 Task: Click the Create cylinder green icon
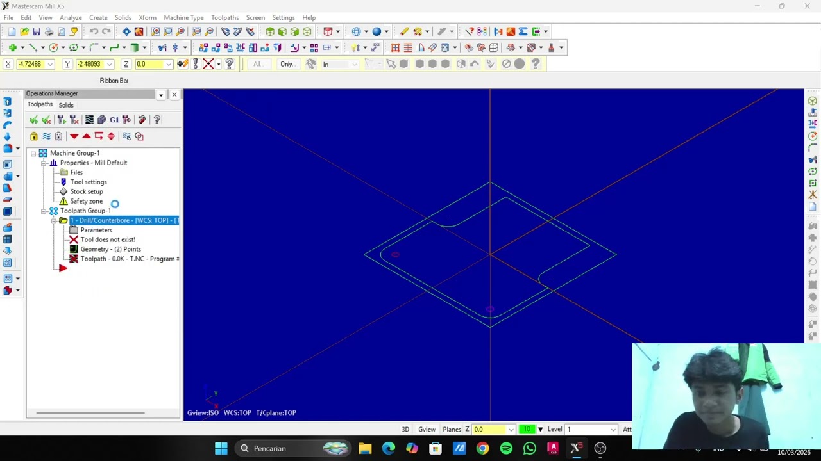(135, 47)
